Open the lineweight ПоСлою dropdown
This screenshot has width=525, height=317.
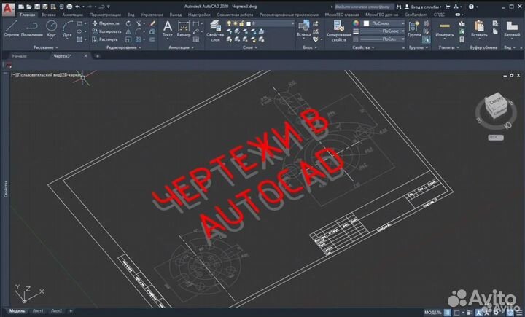click(383, 31)
